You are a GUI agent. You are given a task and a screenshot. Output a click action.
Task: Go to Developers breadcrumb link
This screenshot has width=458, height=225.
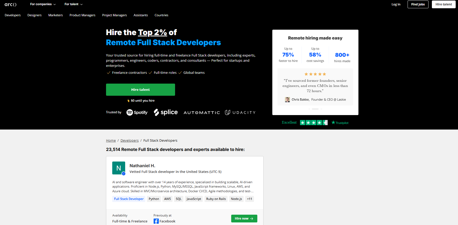[129, 140]
